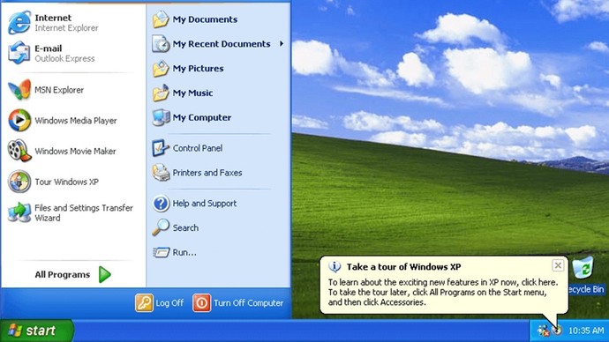Click the My Music label

tap(192, 93)
